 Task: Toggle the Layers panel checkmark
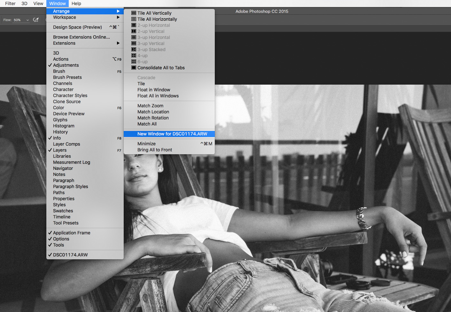pyautogui.click(x=50, y=150)
